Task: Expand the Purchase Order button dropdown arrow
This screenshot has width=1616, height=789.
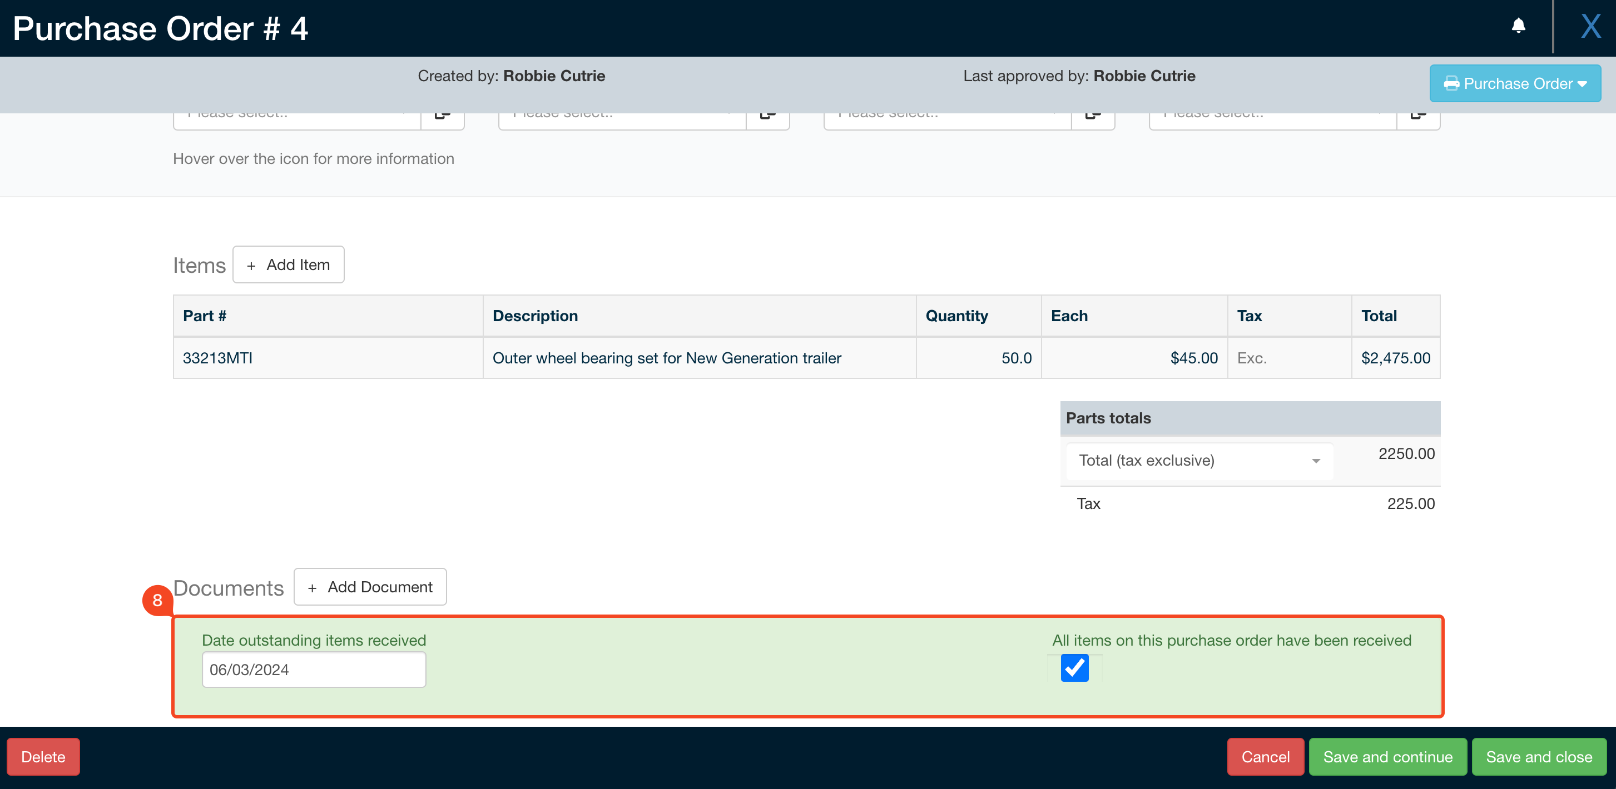Action: pos(1582,83)
